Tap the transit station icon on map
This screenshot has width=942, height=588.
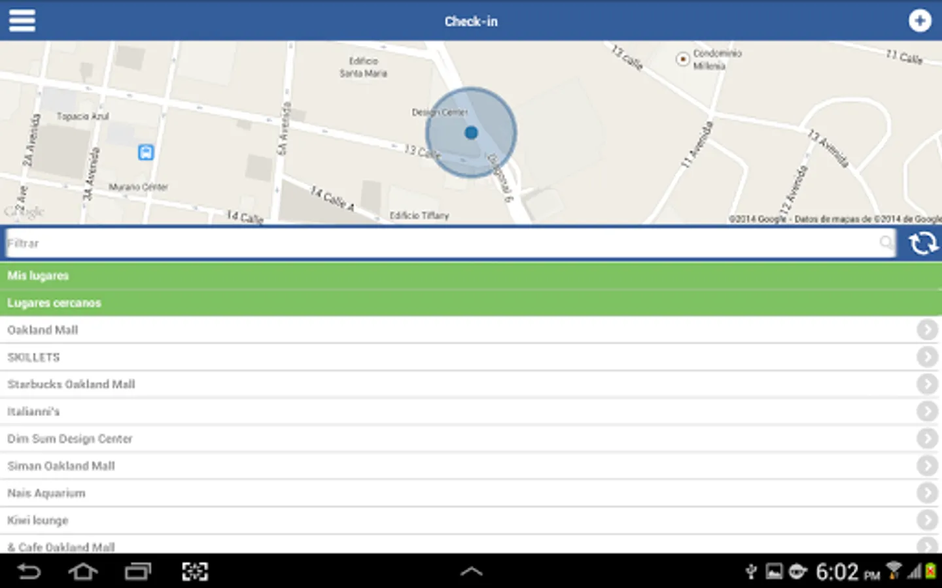[x=146, y=152]
